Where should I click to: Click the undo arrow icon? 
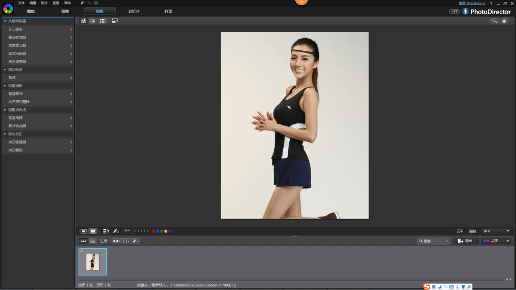[83, 3]
